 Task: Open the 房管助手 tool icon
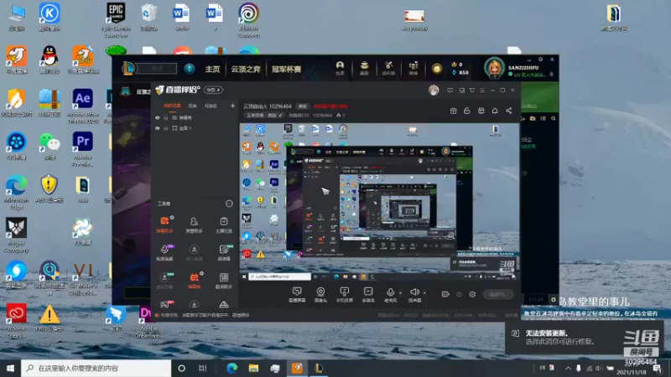click(x=194, y=224)
